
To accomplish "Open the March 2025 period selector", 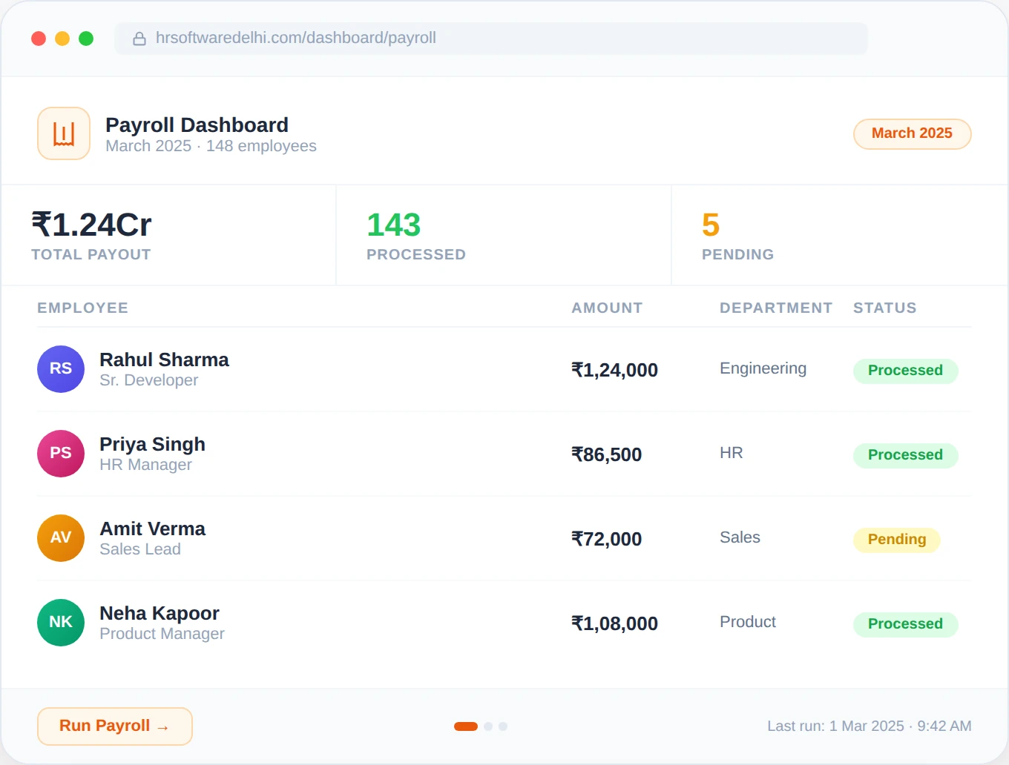I will point(912,133).
